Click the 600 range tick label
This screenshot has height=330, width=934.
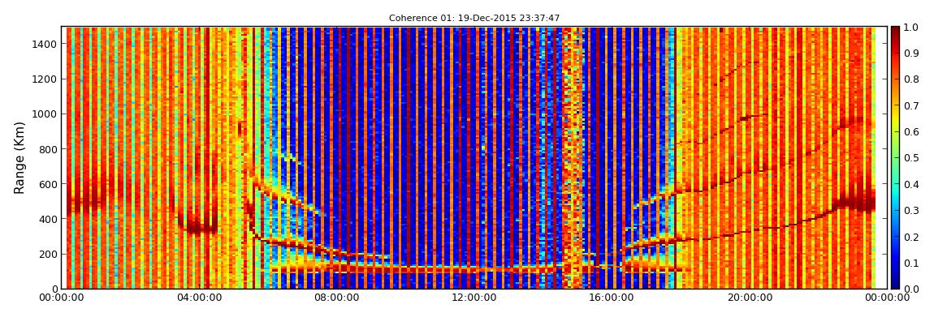[x=50, y=184]
